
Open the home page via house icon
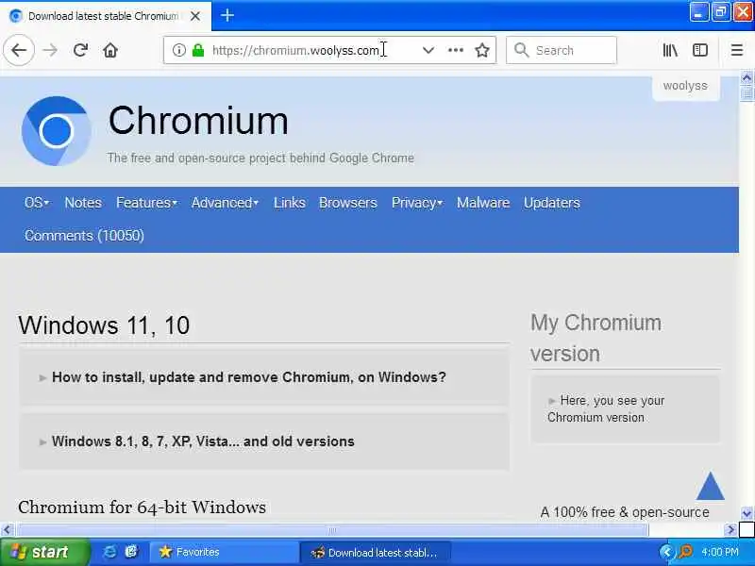110,50
